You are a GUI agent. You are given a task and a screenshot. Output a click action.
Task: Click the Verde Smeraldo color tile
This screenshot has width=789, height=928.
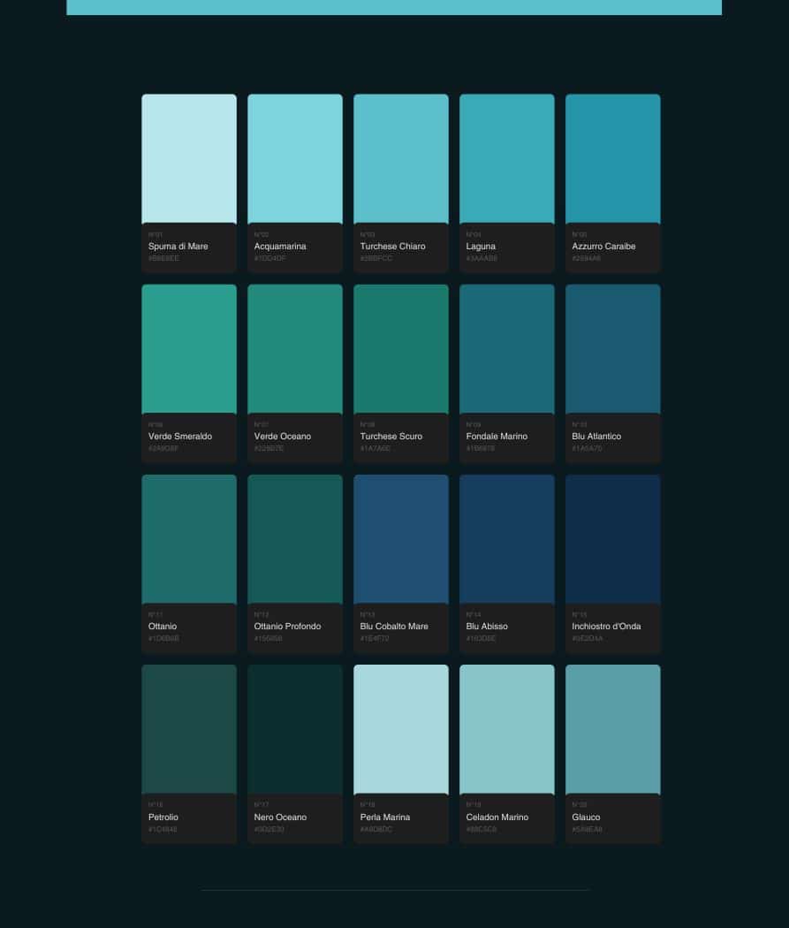189,349
